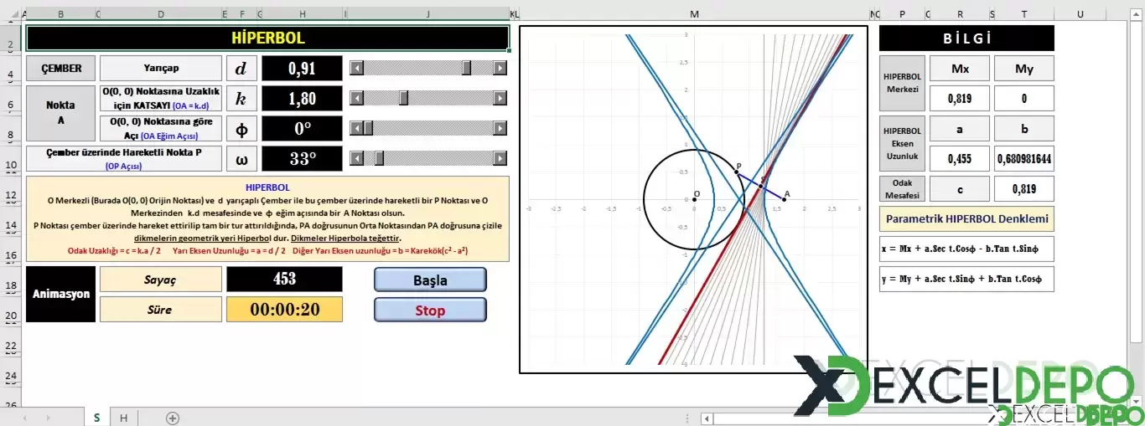Image resolution: width=1145 pixels, height=426 pixels.
Task: Select the Odak Mesafesi label cell
Action: click(x=903, y=189)
